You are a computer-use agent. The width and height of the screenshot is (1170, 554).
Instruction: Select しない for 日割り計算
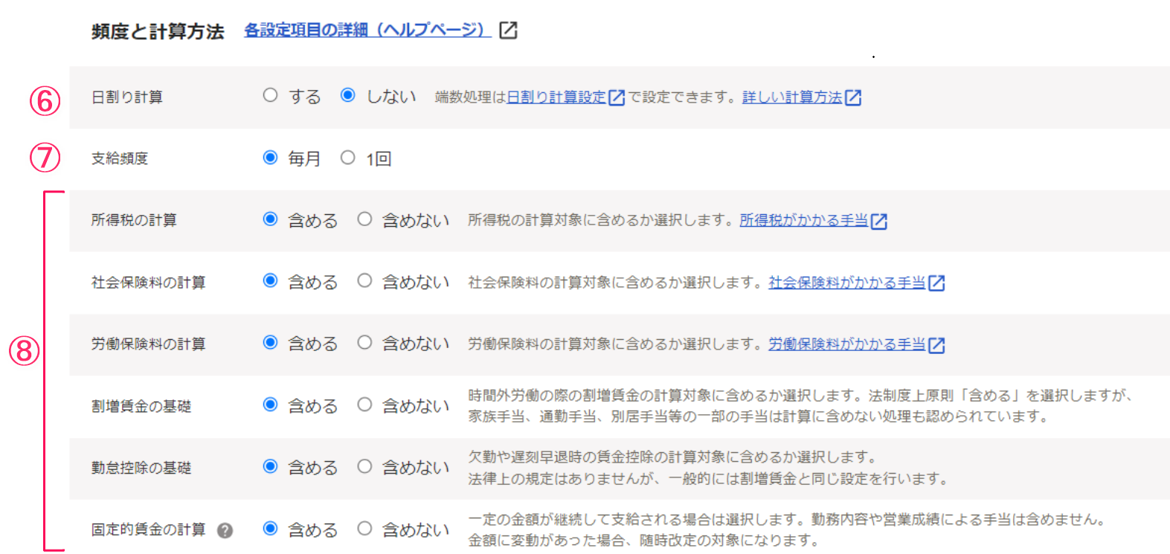(x=347, y=95)
